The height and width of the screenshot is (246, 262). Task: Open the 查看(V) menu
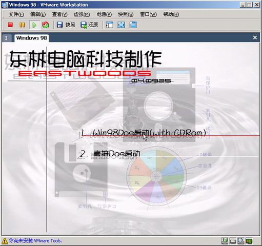coord(59,14)
